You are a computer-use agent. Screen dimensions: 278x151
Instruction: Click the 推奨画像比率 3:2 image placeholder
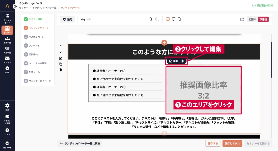tap(203, 87)
